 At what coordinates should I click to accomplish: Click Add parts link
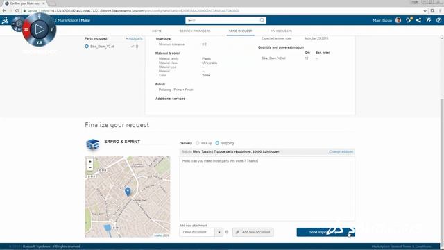[134, 38]
